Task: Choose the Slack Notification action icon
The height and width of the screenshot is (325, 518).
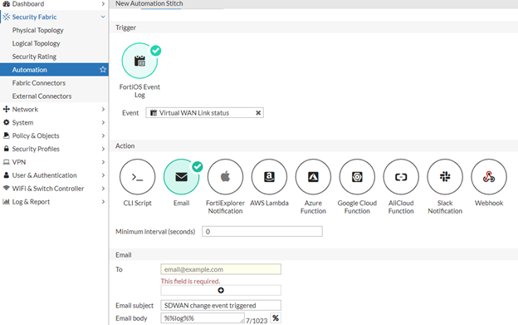Action: 445,177
